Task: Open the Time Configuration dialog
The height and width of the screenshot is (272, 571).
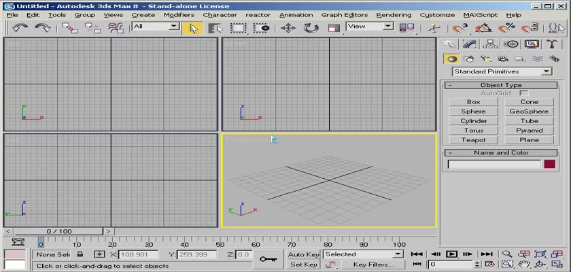Action: tap(490, 264)
